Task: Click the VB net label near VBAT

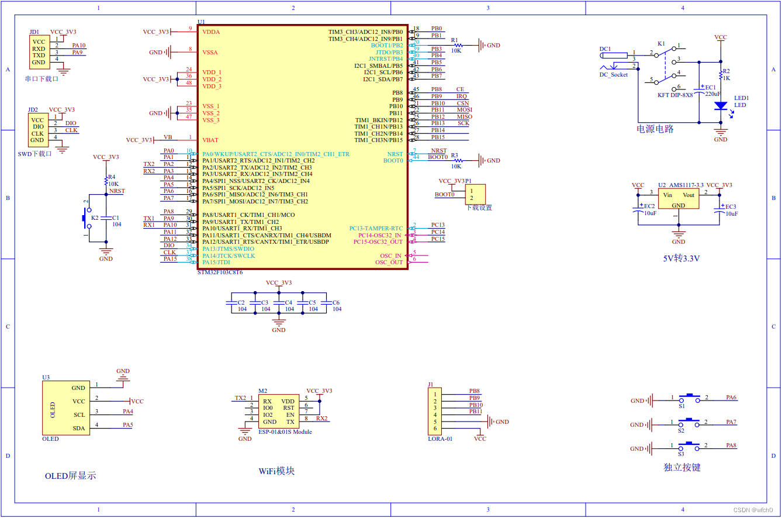Action: coord(168,137)
